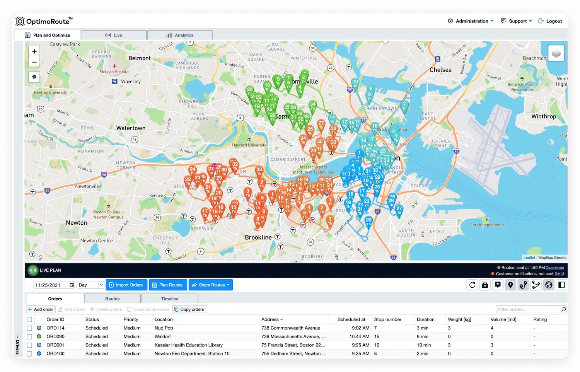Open the map layers selector

click(556, 53)
